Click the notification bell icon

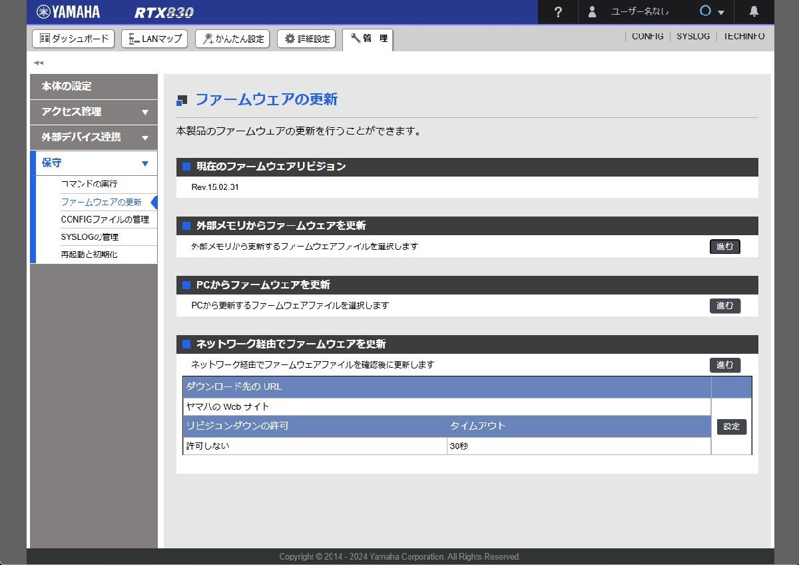(x=754, y=11)
